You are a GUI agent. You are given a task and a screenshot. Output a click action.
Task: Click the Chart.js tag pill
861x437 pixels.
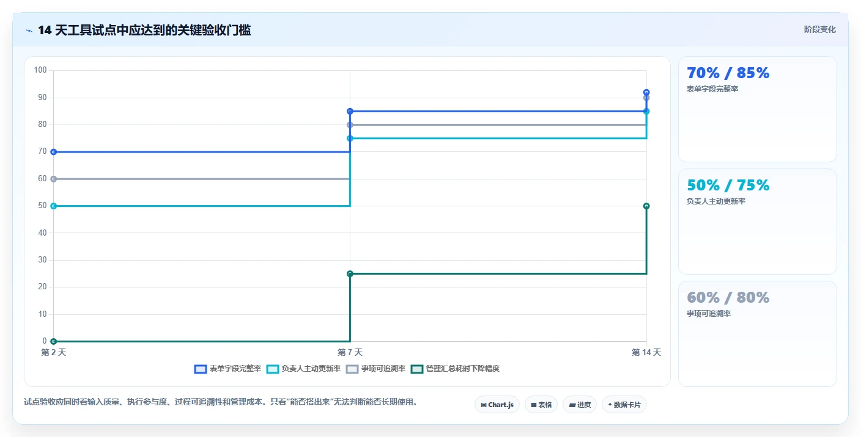pyautogui.click(x=497, y=405)
